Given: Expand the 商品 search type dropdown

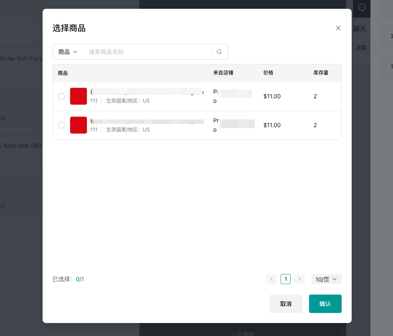Looking at the screenshot, I should [68, 52].
